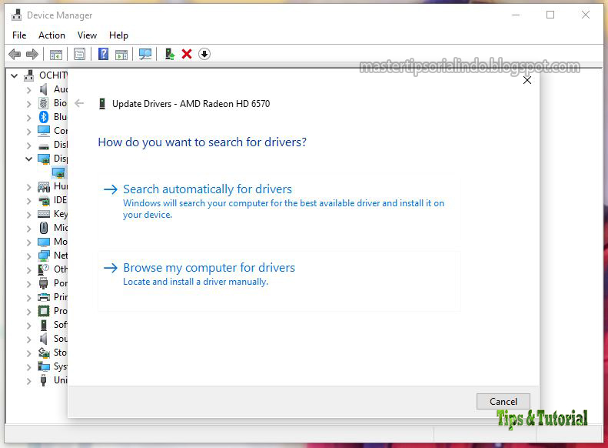The image size is (608, 448).
Task: Click the Keyboards category icon
Action: (44, 214)
